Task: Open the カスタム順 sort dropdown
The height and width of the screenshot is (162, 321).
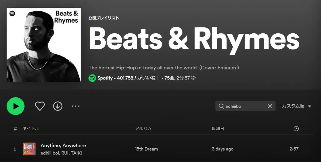Action: 296,106
